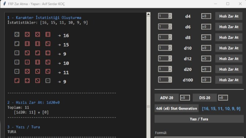Increase d4 dice count with up arrow
Screen dimensions: 246x138
click(x=170, y=15)
